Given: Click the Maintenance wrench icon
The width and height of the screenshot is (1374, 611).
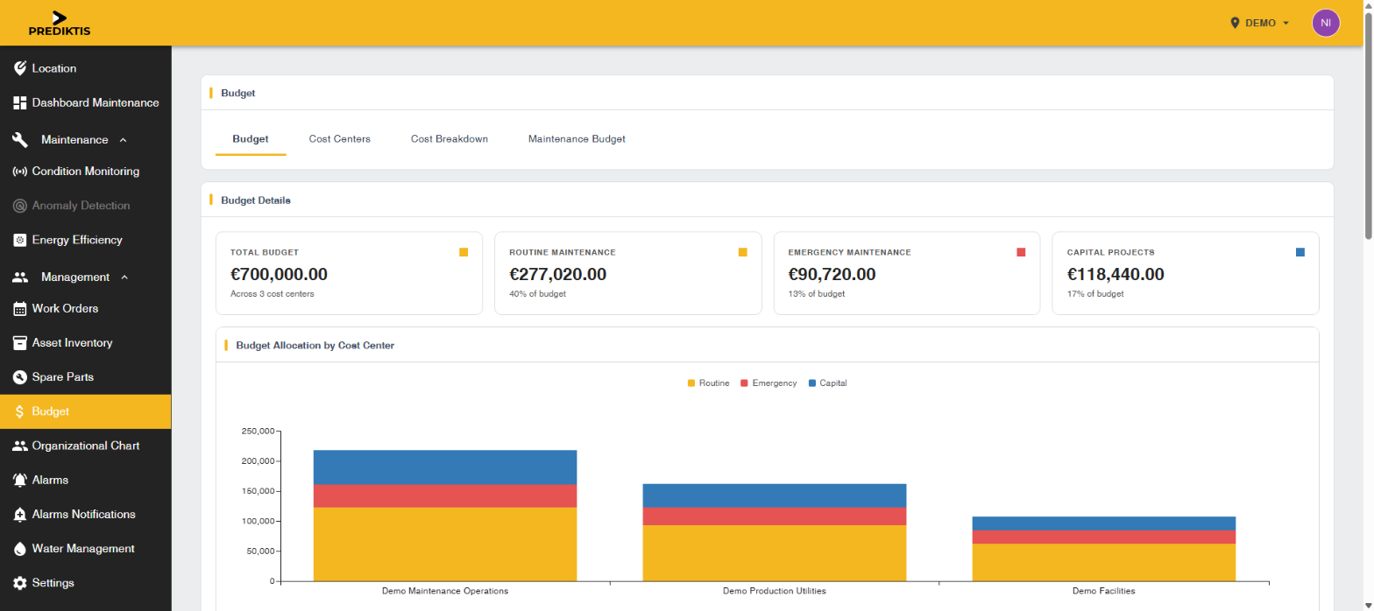Looking at the screenshot, I should (20, 140).
